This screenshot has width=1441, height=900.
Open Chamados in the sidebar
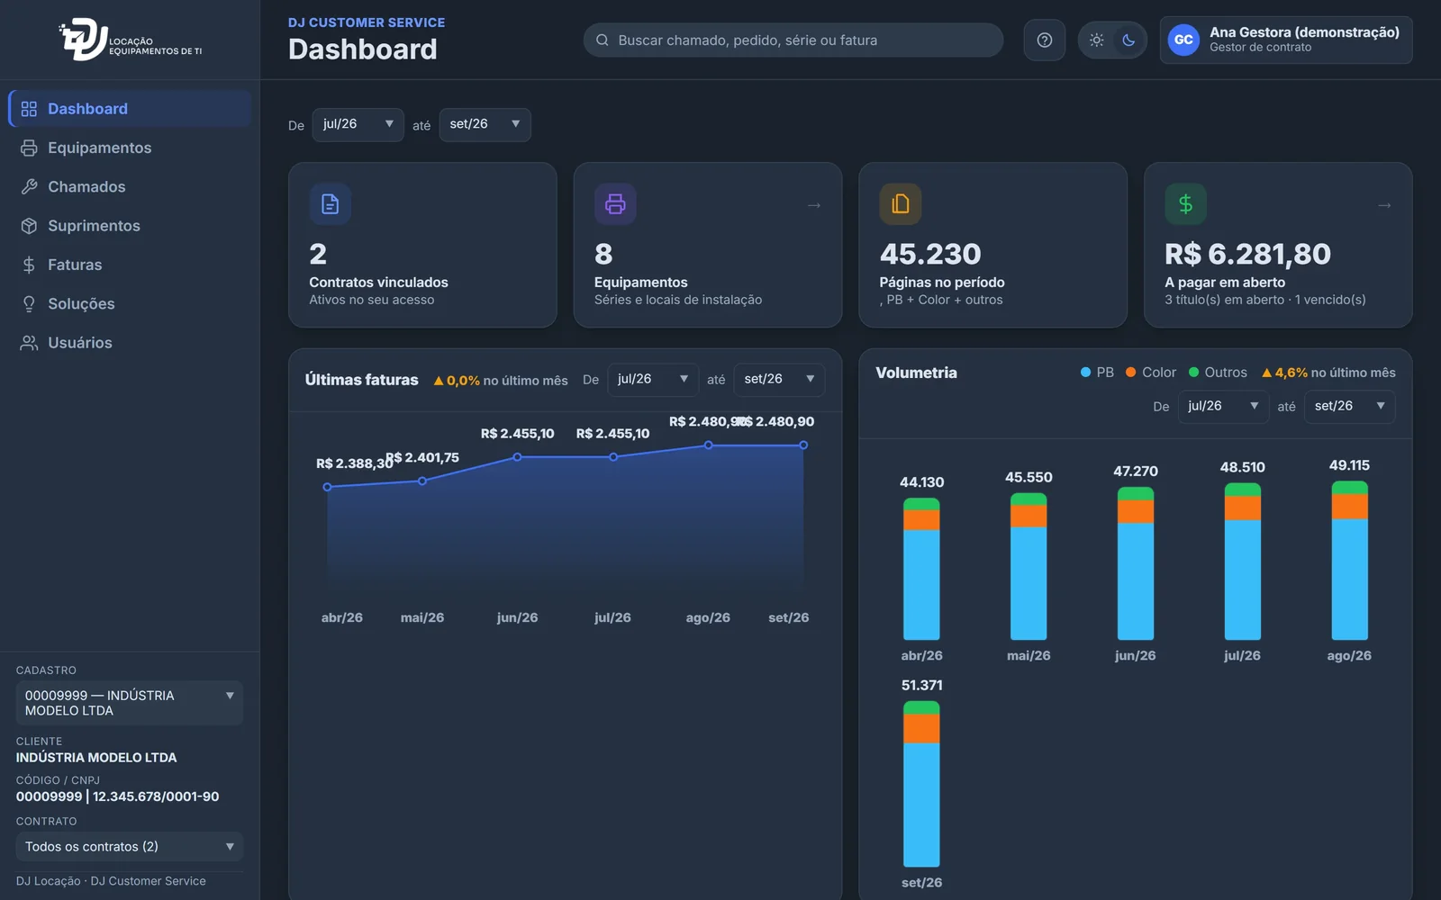click(130, 186)
